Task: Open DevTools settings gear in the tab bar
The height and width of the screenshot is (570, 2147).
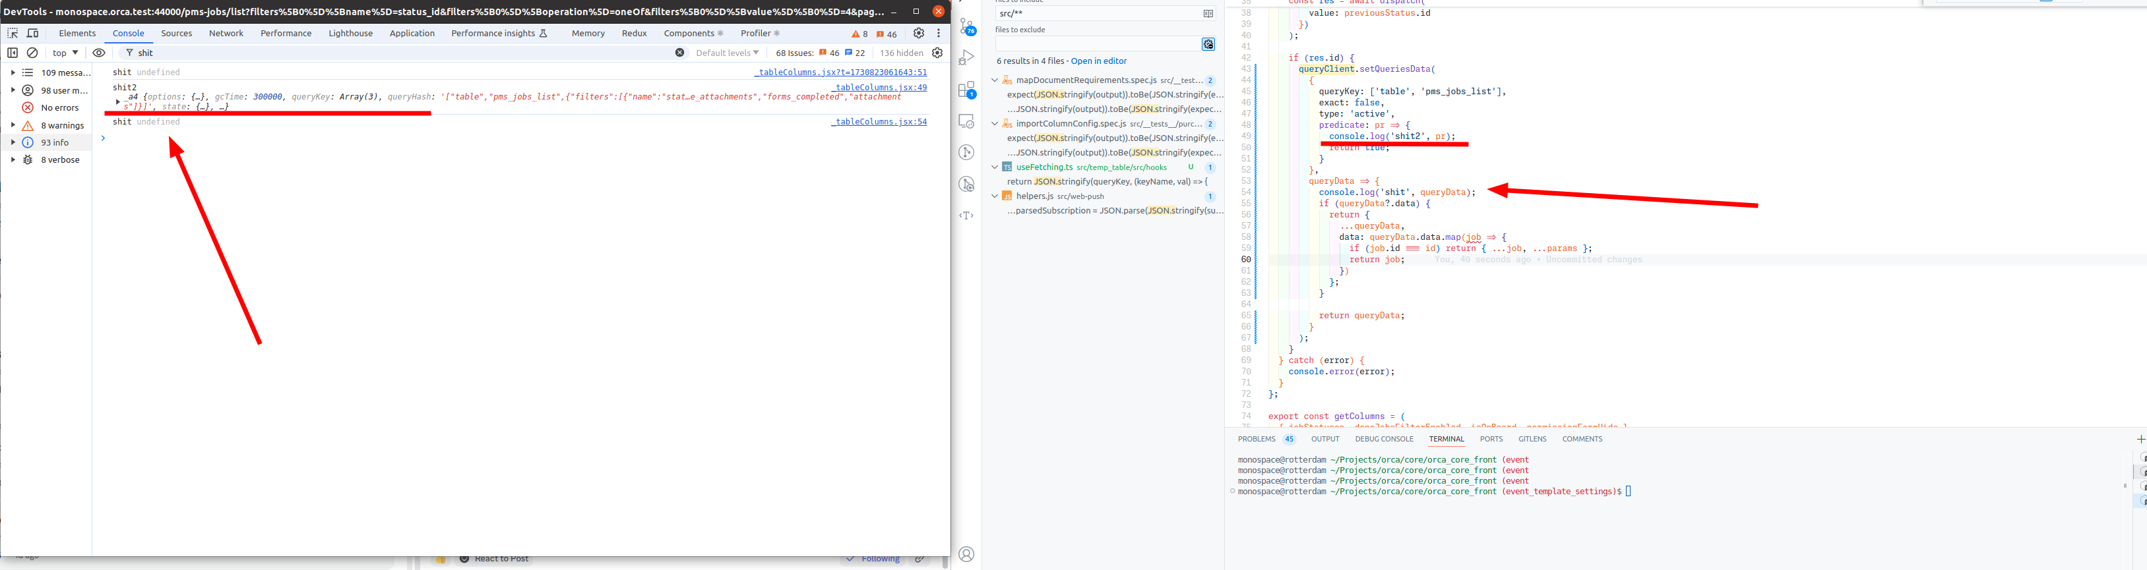Action: pyautogui.click(x=918, y=34)
